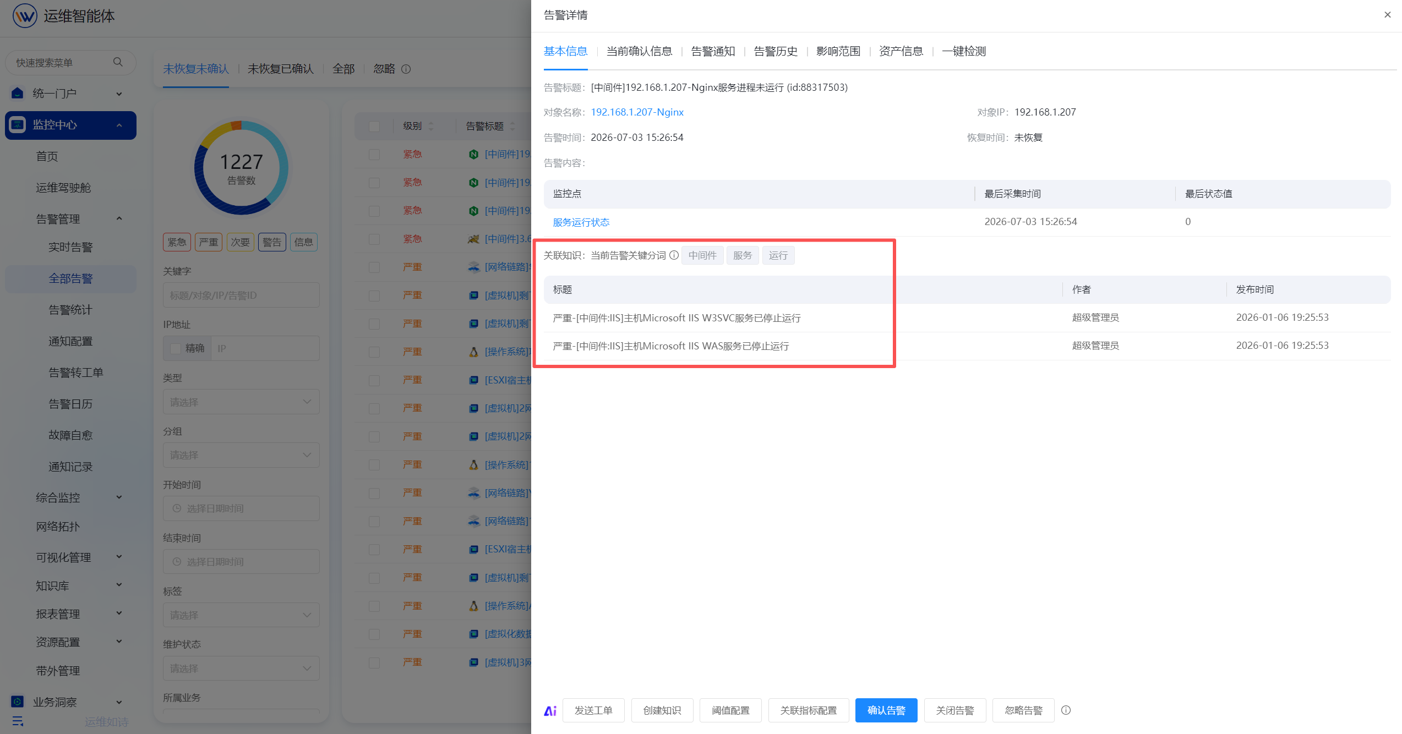This screenshot has height=734, width=1402.
Task: Click the Nginx icon in first 紧急 row
Action: (473, 154)
